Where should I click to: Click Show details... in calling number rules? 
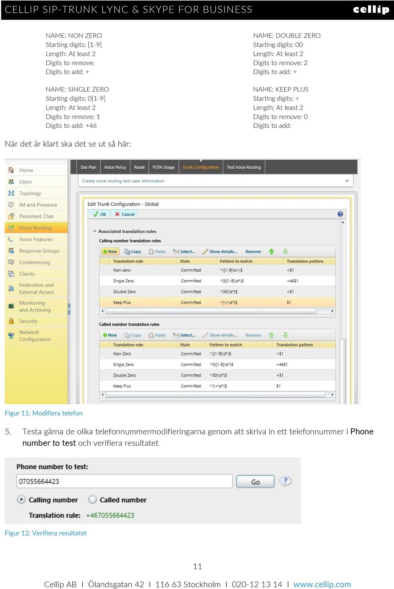(220, 251)
